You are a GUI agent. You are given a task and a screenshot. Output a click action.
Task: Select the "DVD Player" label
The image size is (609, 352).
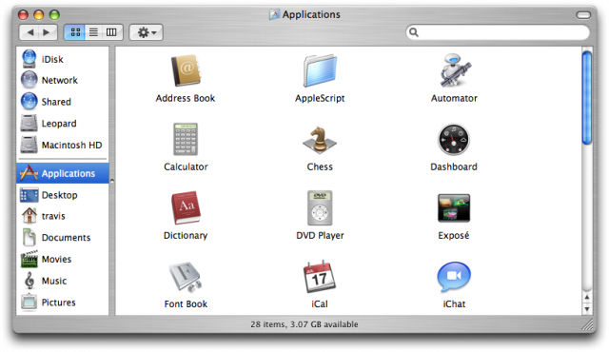click(320, 236)
